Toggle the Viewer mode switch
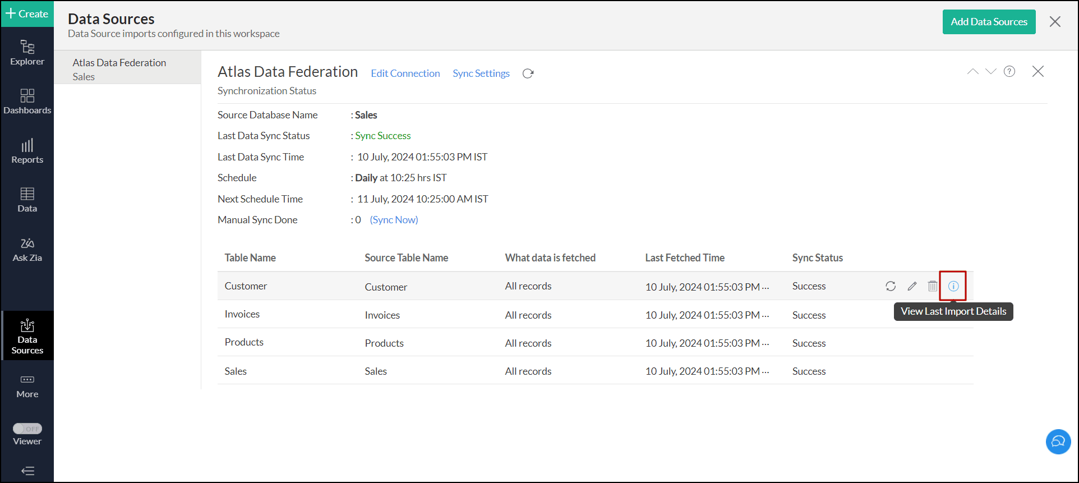The image size is (1079, 483). click(x=27, y=429)
